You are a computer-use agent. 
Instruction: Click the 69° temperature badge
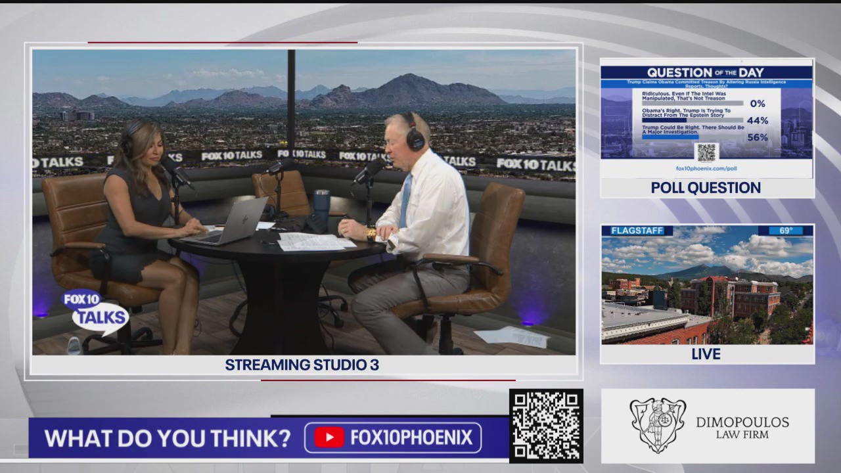tap(785, 231)
